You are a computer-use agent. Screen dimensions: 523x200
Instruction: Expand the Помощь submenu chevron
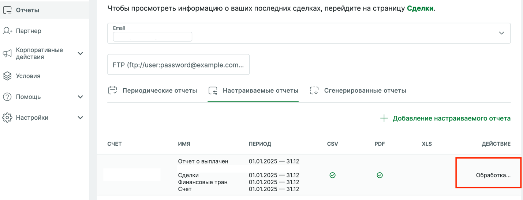81,97
